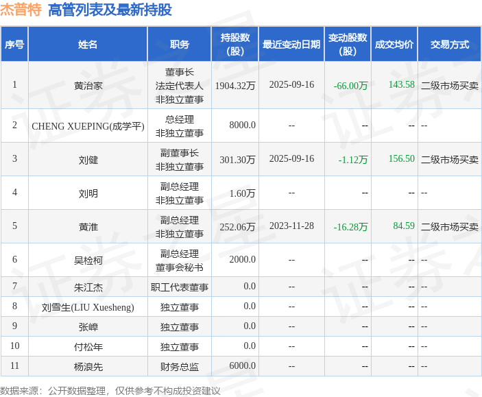Select the 职务 column header

pyautogui.click(x=180, y=45)
